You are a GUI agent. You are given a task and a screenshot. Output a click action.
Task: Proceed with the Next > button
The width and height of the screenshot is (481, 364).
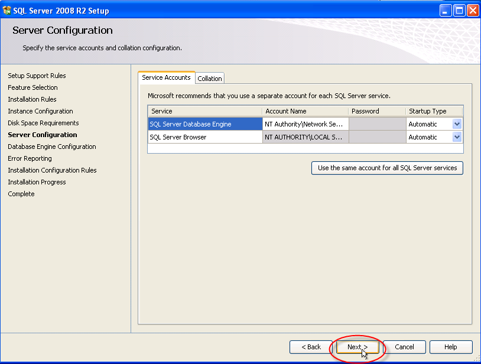click(357, 347)
